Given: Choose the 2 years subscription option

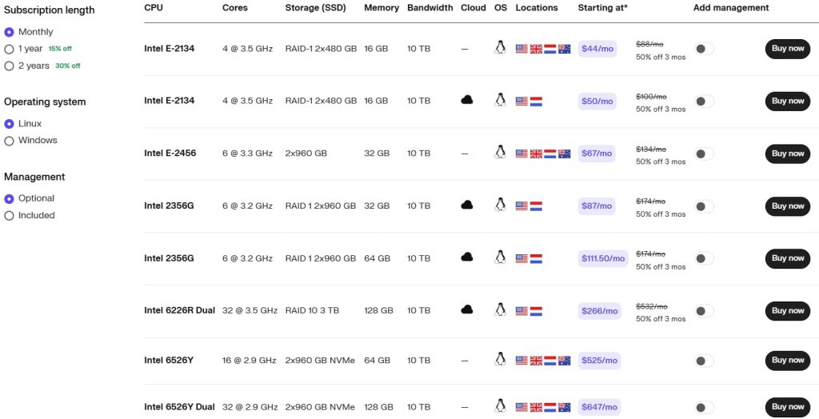Looking at the screenshot, I should [9, 66].
